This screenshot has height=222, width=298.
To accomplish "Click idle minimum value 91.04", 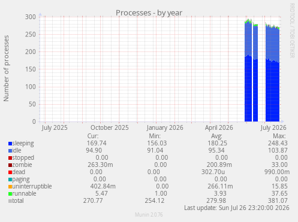I will click(155, 150).
